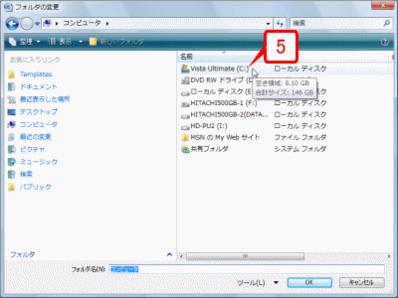The width and height of the screenshot is (398, 298).
Task: Click the horizontal scrollbar in file list
Action: point(245,256)
